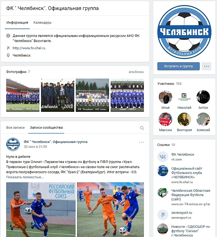Click the sevensport.ru arrow link icon
The width and height of the screenshot is (217, 237).
tap(163, 215)
